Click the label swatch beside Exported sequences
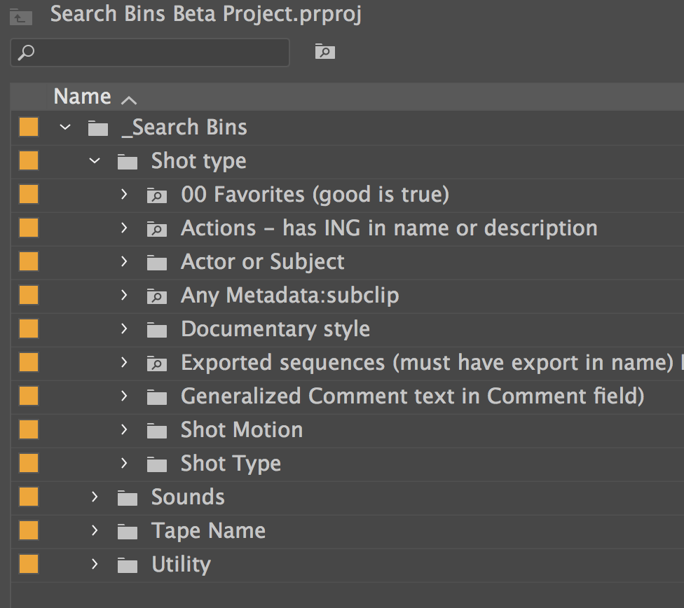 (x=29, y=362)
